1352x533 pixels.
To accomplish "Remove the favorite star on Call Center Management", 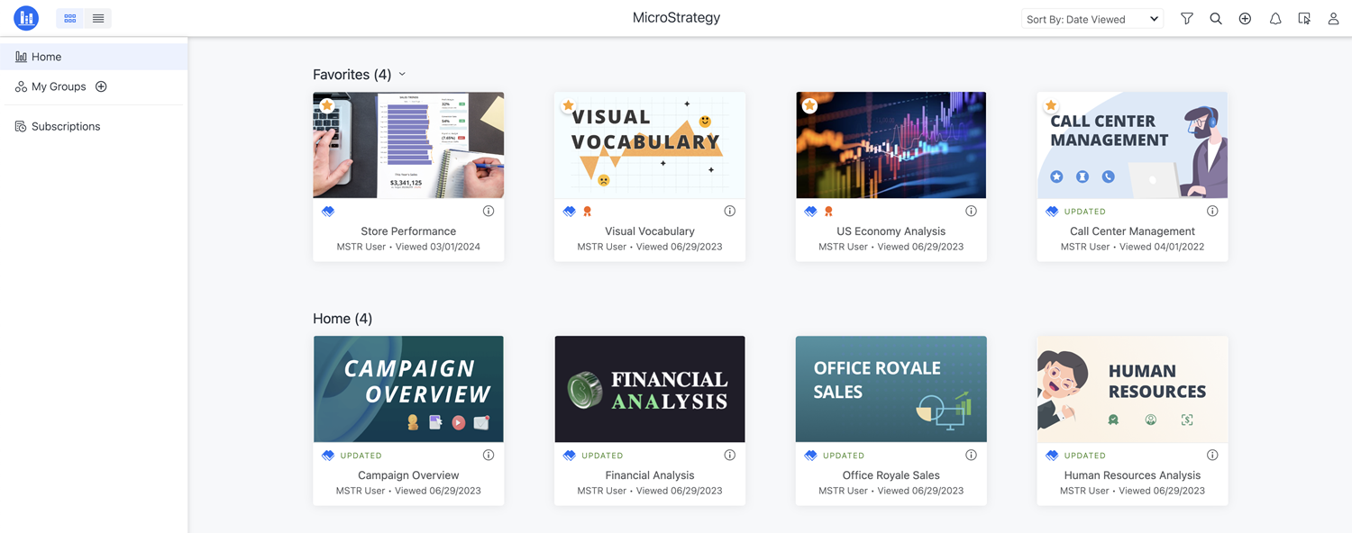I will 1051,106.
